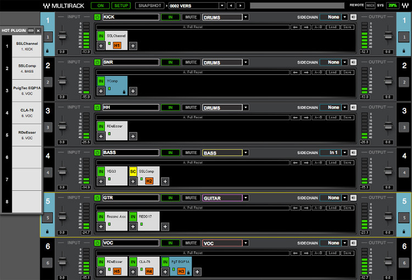Add plugin after RDeEsser on HH track
This screenshot has width=412, height=280.
pyautogui.click(x=133, y=136)
